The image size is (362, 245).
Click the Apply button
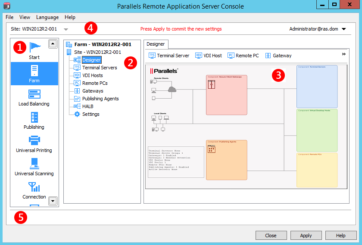(x=306, y=235)
